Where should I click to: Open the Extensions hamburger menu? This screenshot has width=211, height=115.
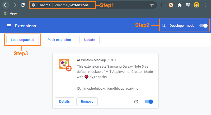9,26
